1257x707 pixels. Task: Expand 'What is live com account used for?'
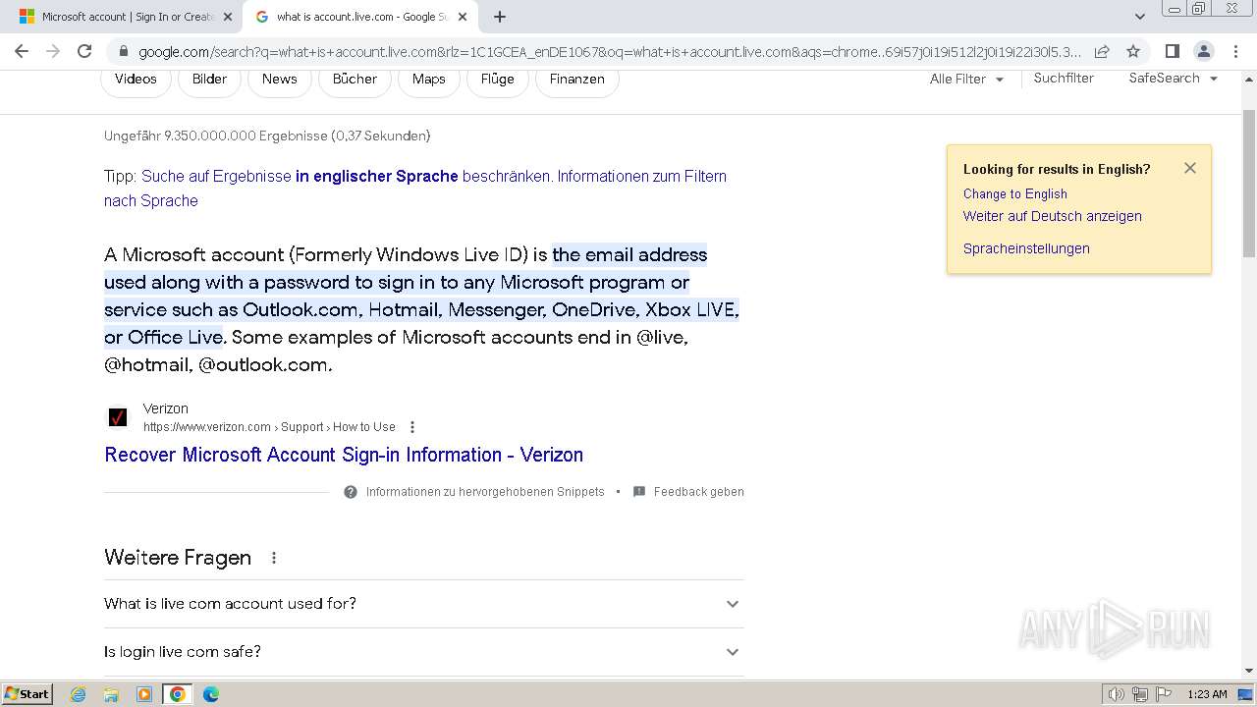[424, 604]
